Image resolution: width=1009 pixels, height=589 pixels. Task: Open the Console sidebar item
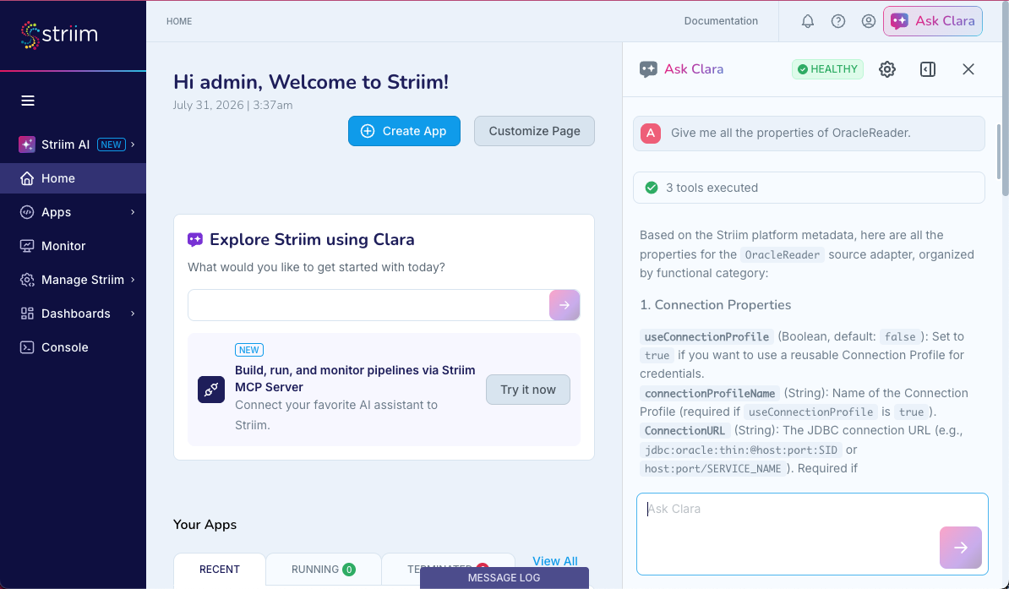point(73,347)
